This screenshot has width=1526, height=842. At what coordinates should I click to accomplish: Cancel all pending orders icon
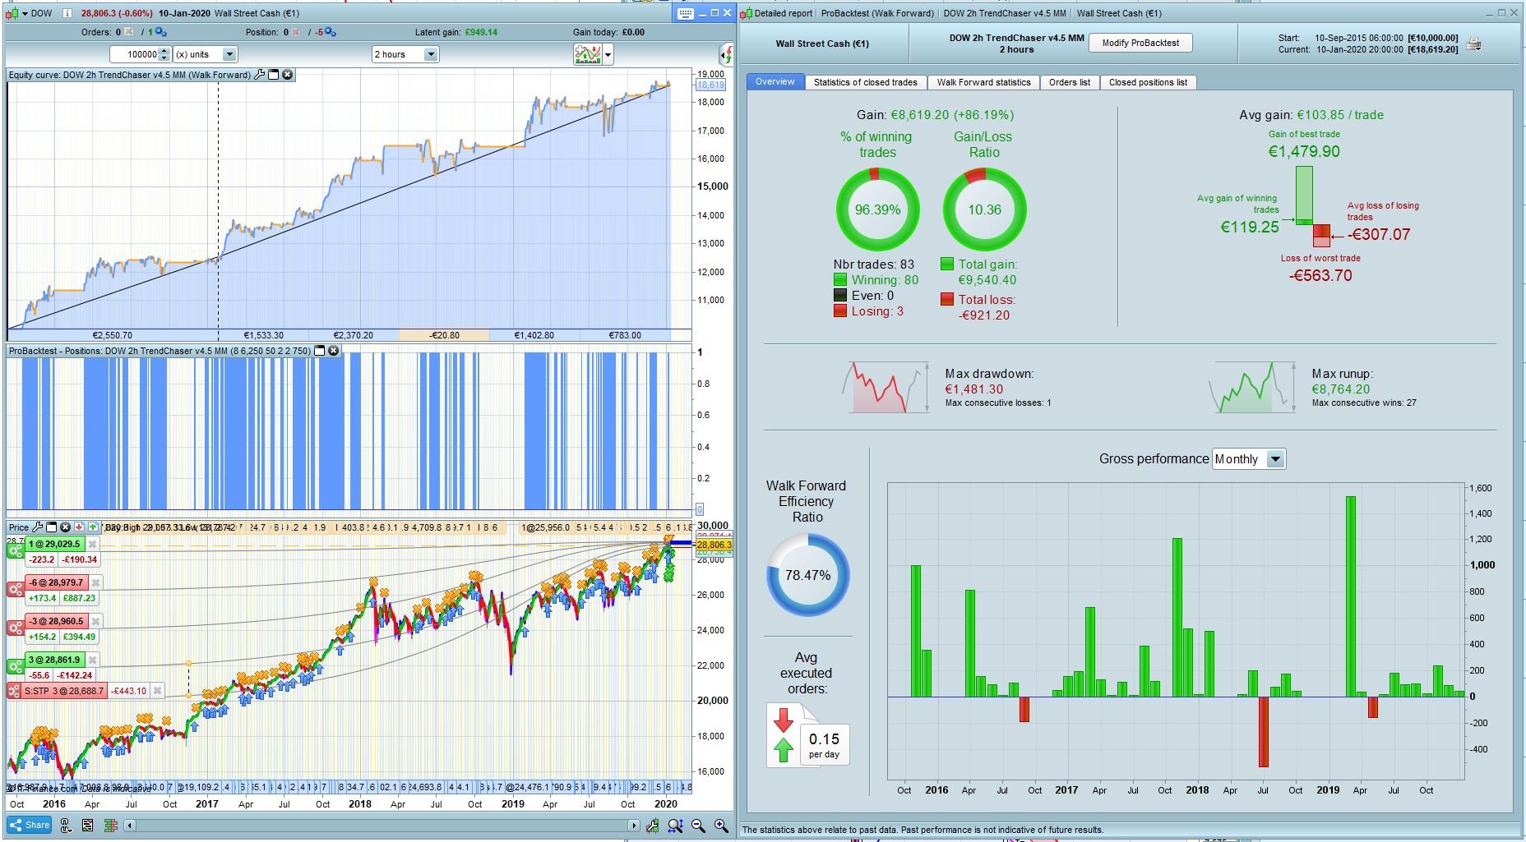point(129,32)
